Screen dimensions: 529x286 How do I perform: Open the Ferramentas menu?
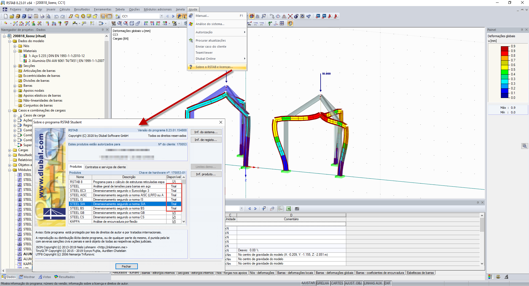[103, 9]
